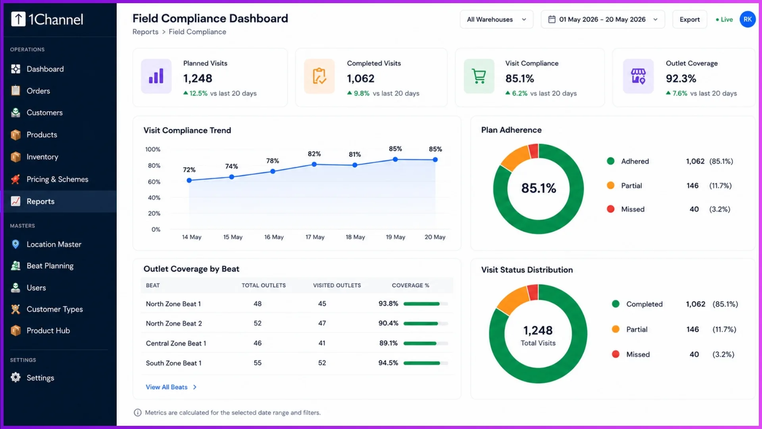Click the Partial orange legend dot in Plan Adherence

pyautogui.click(x=610, y=186)
